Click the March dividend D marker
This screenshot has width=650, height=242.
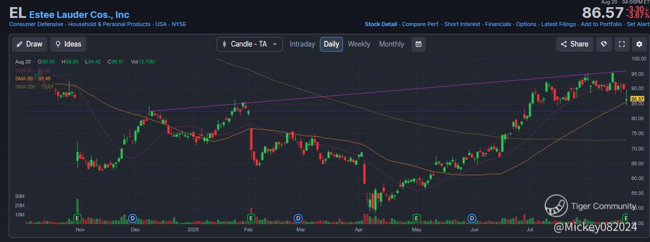click(298, 218)
